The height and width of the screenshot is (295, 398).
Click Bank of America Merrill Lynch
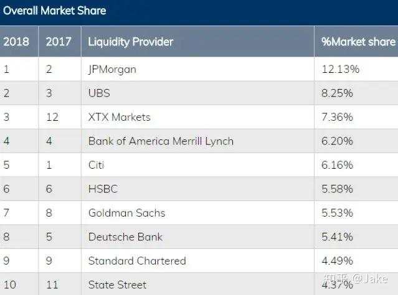161,141
